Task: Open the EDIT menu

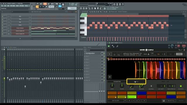Action: click(5, 6)
